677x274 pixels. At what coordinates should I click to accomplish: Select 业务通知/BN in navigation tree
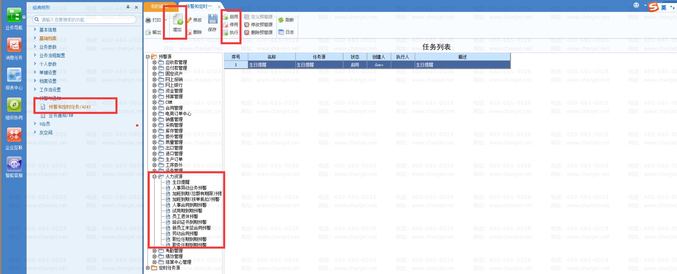[x=61, y=116]
